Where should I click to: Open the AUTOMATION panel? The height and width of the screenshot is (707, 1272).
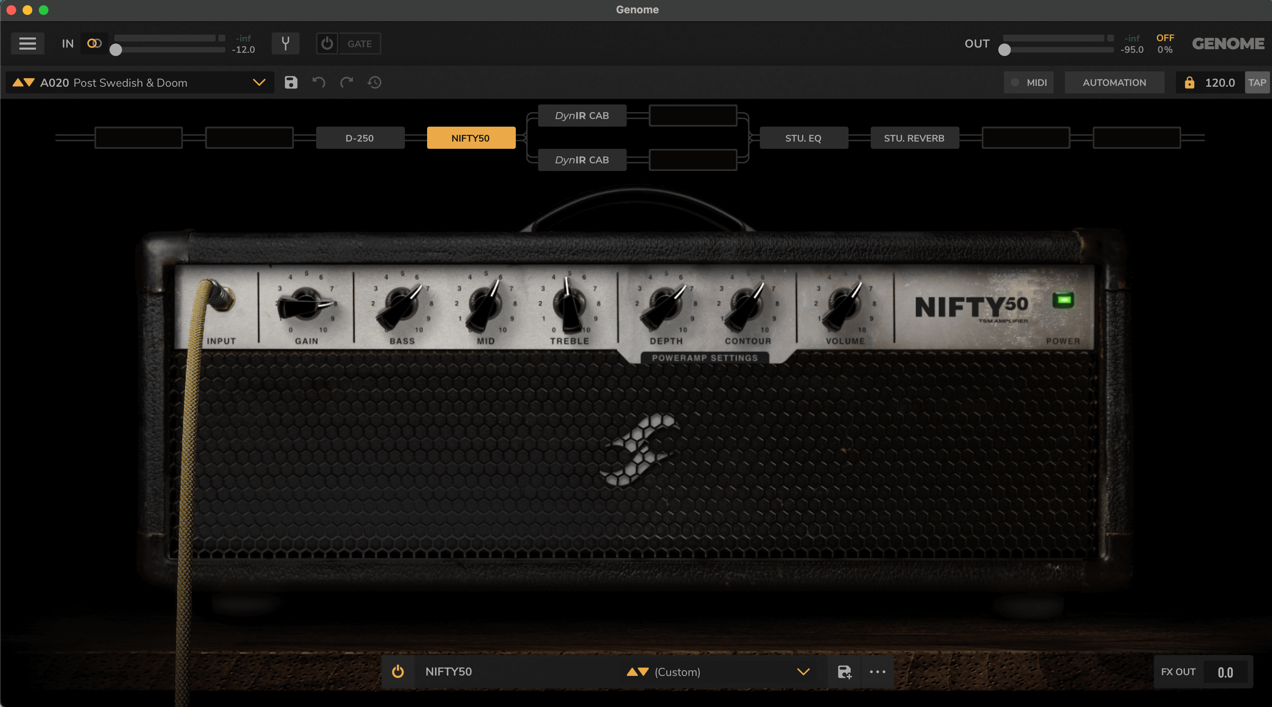click(1114, 82)
